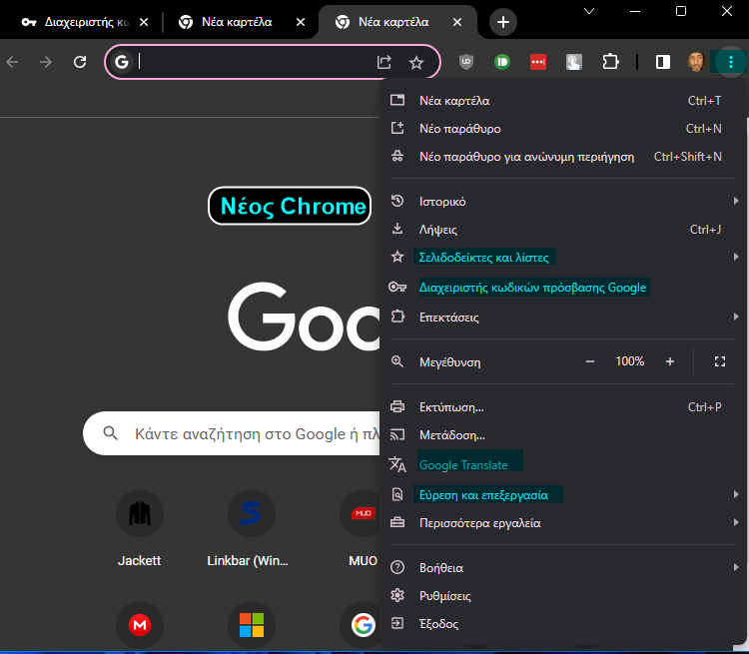This screenshot has height=654, width=749.
Task: Click the Google search box on the page
Action: 232,433
